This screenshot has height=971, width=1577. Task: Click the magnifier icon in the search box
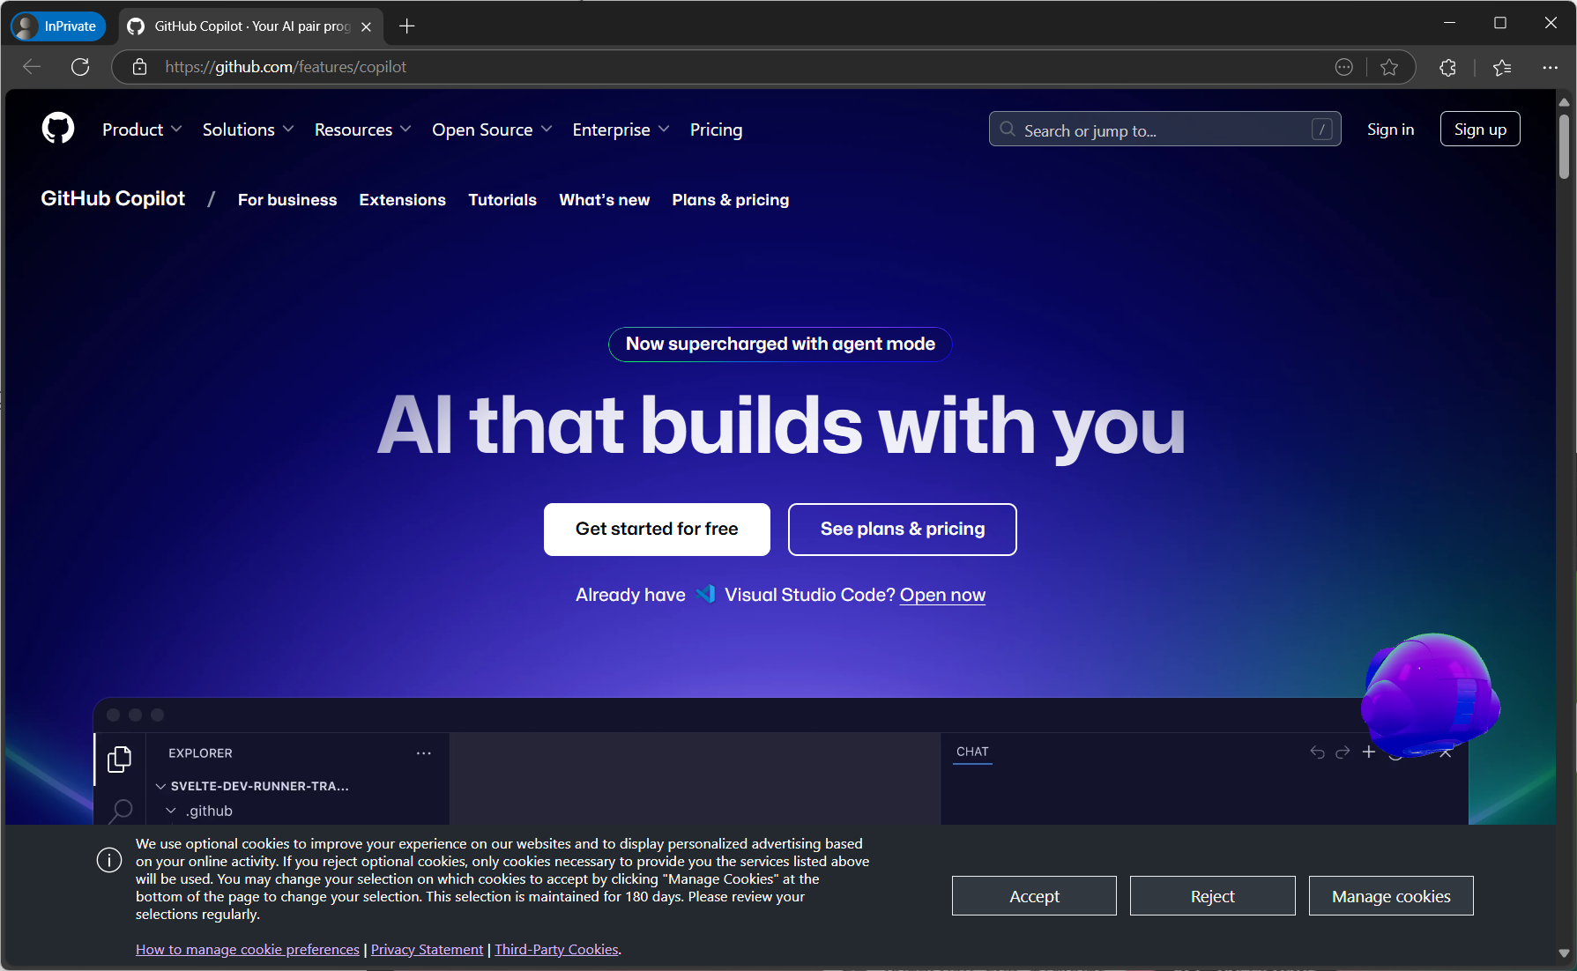(x=1008, y=130)
